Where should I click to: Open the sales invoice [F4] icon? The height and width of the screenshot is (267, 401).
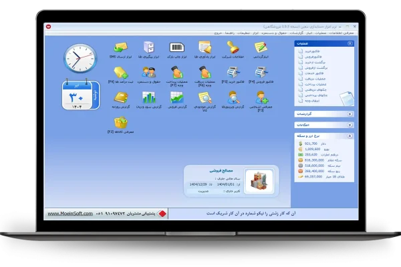261,73
